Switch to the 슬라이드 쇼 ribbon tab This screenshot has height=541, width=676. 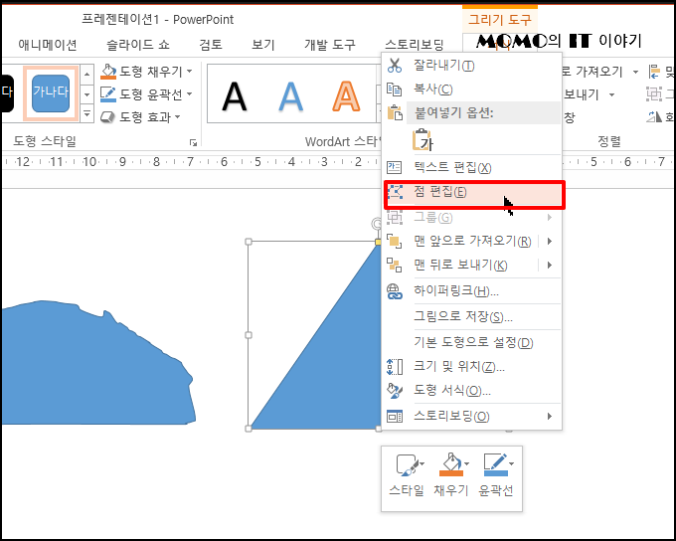click(138, 45)
